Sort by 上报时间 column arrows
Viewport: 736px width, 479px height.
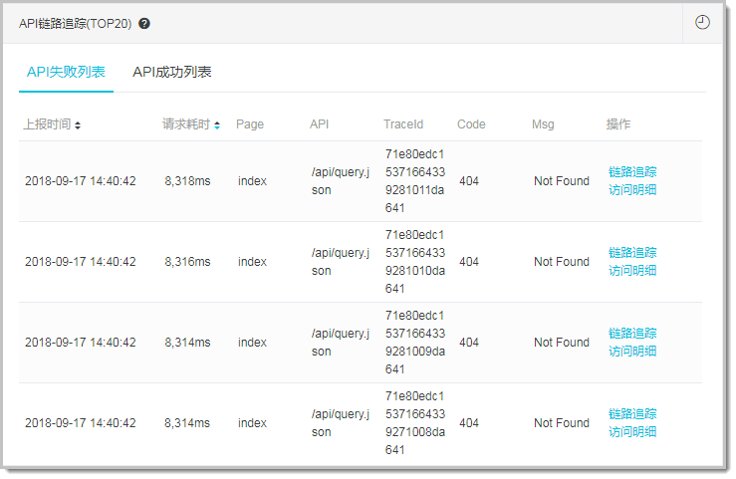tap(78, 124)
